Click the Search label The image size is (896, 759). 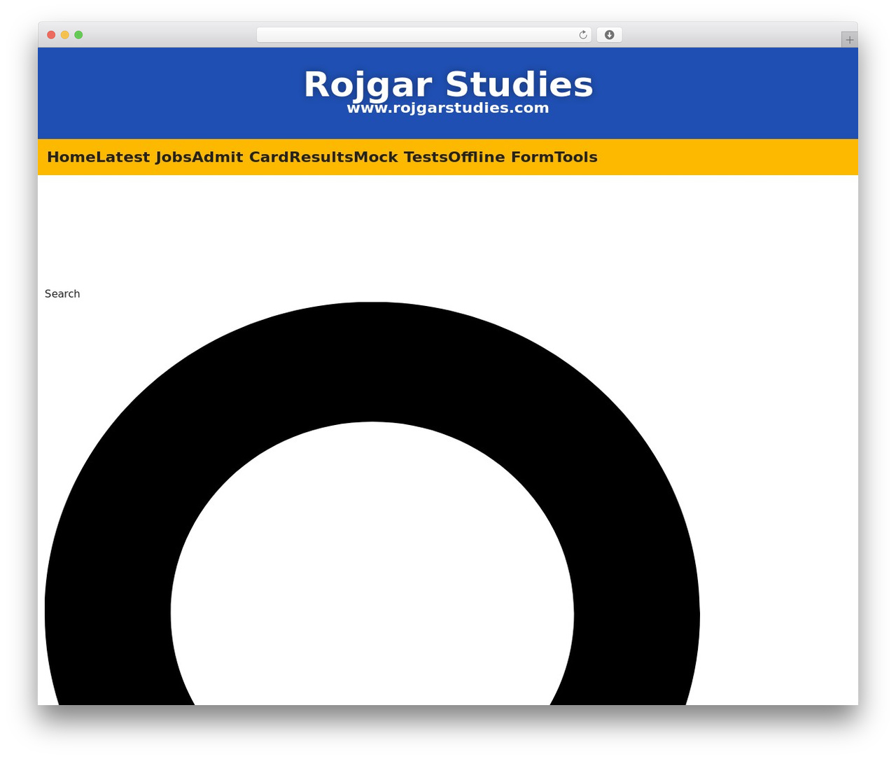coord(62,294)
